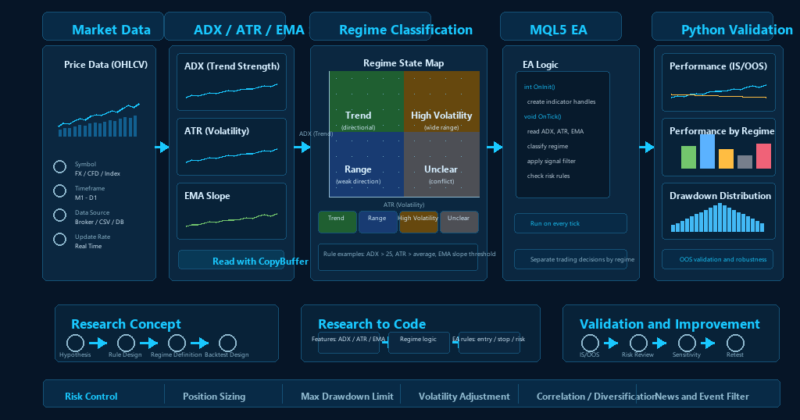Image resolution: width=800 pixels, height=420 pixels.
Task: Click OOS validation and robustness button
Action: click(x=718, y=259)
